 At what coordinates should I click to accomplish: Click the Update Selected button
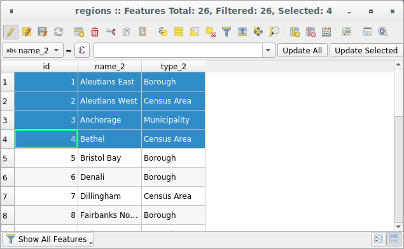366,50
